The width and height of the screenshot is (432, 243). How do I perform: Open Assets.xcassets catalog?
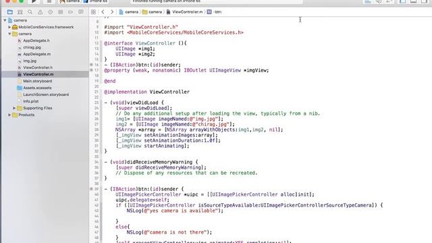click(37, 88)
